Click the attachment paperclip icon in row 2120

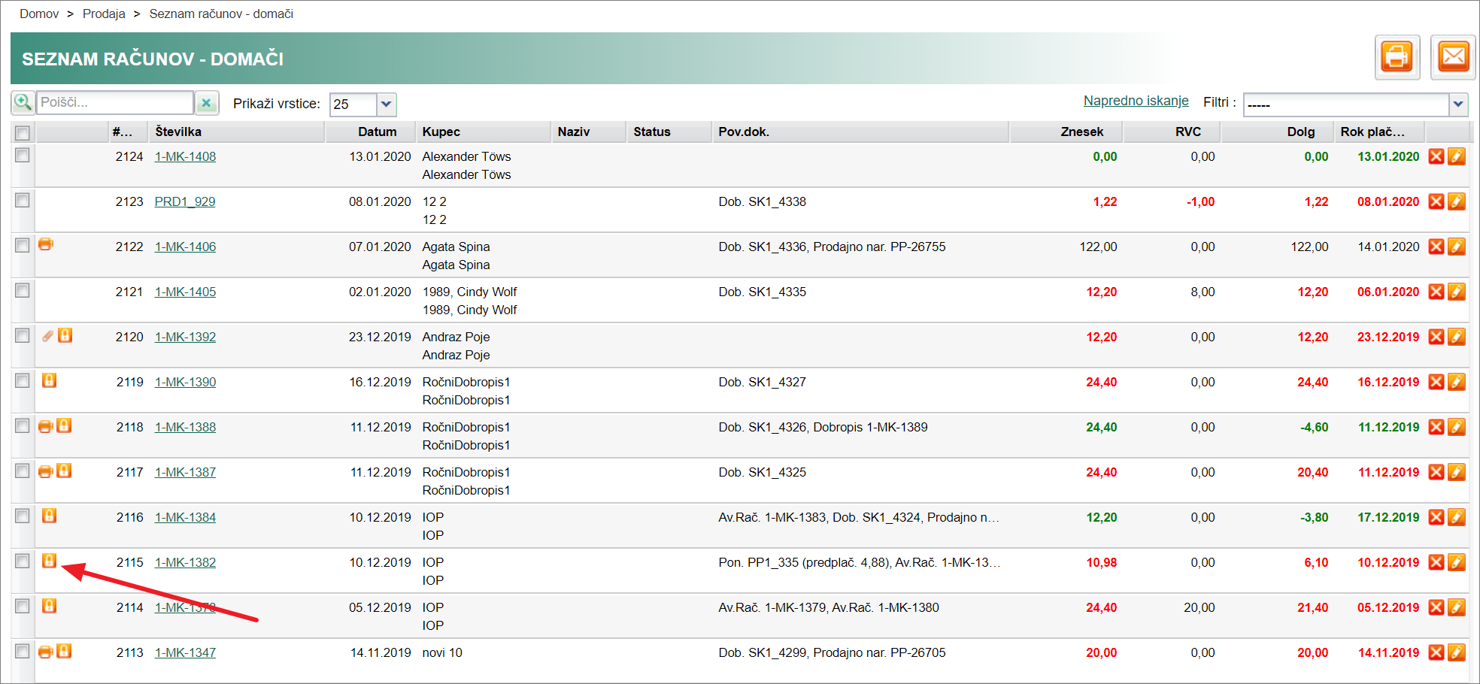click(x=47, y=336)
